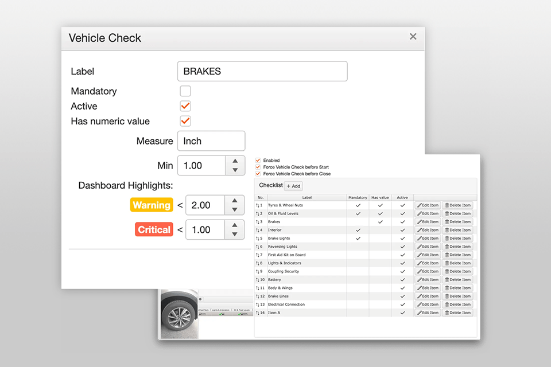Delete the Item A checklist entry
551x367 pixels.
(x=457, y=313)
